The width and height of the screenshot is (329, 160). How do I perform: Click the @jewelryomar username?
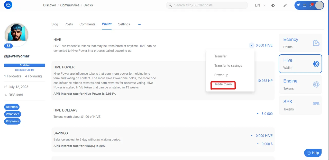17,56
